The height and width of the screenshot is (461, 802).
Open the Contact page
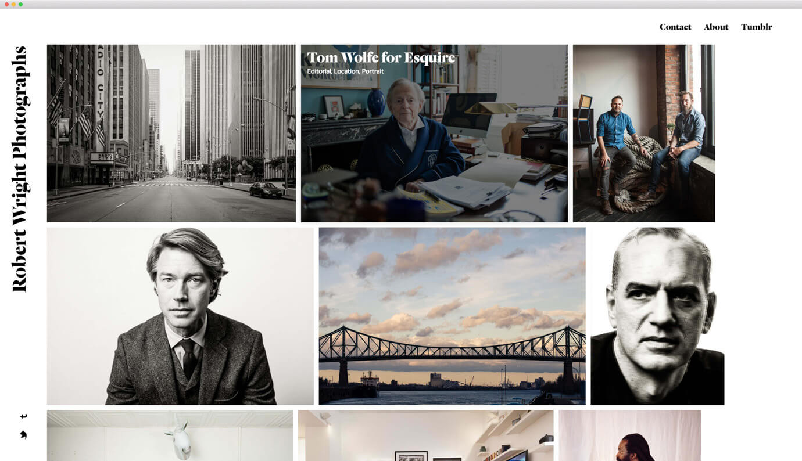coord(675,27)
